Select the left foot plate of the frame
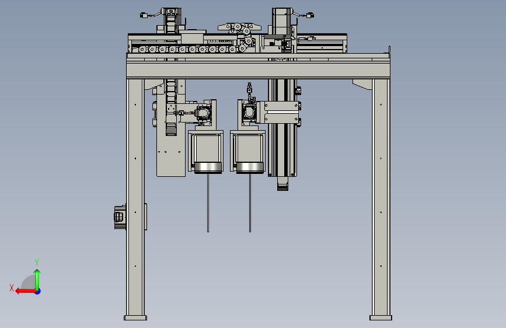506x328 pixels. 135,318
